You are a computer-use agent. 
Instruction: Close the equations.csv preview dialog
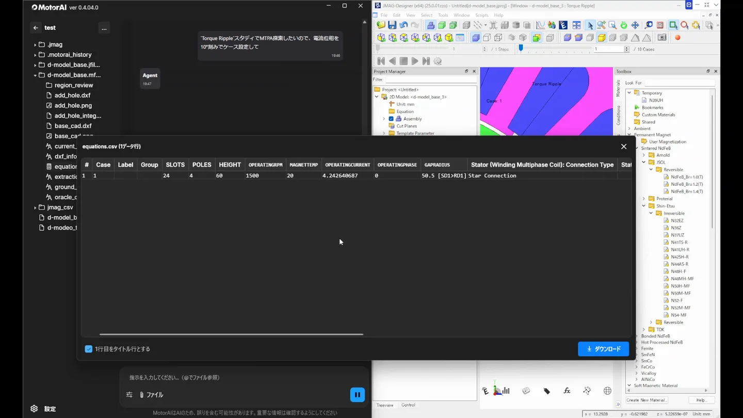[624, 147]
